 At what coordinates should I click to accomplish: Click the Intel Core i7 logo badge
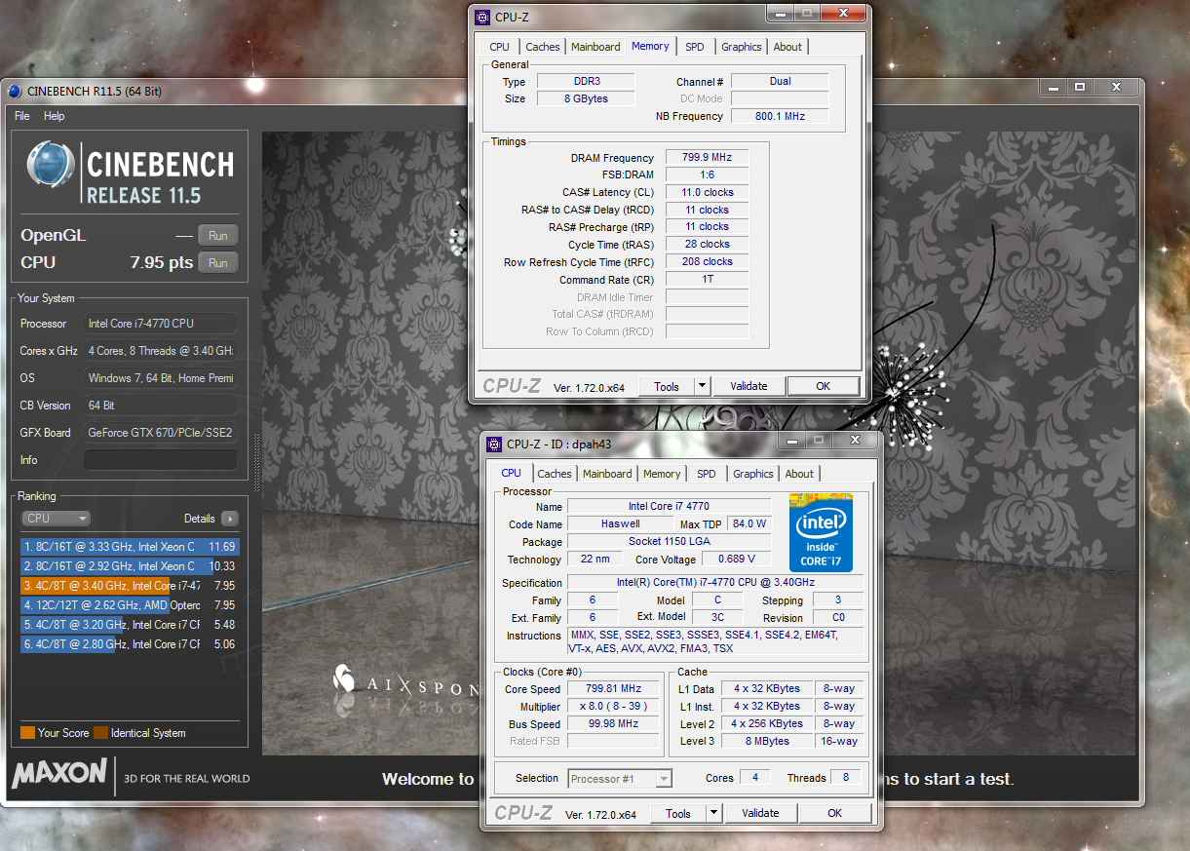point(821,533)
